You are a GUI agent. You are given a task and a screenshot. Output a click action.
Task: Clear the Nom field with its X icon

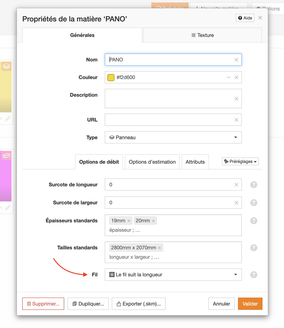click(236, 60)
